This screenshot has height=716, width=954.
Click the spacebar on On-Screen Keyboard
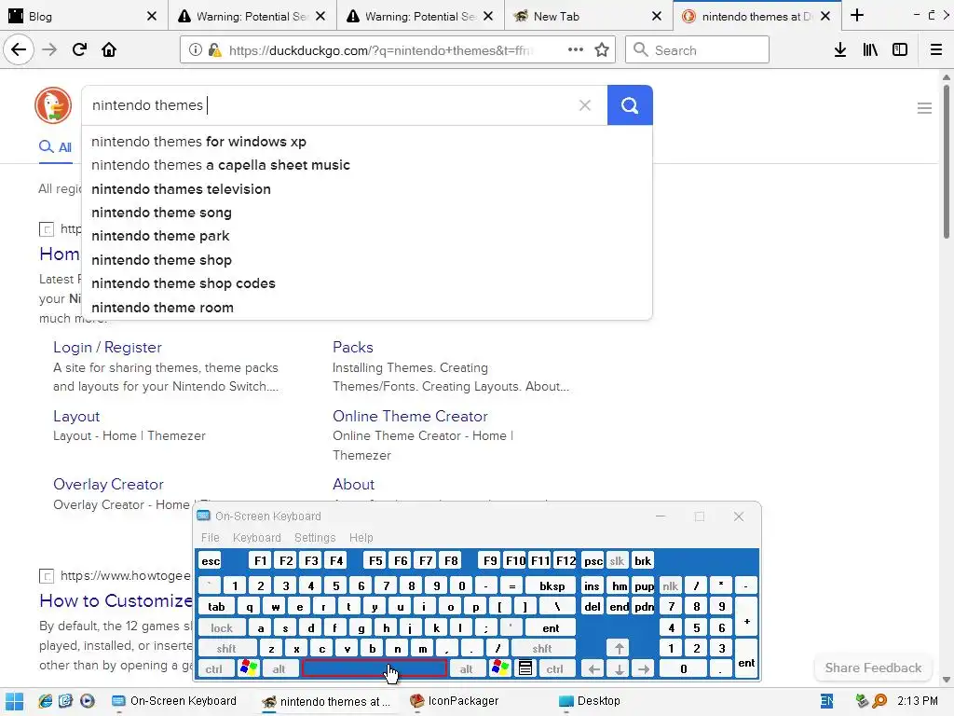pos(375,668)
